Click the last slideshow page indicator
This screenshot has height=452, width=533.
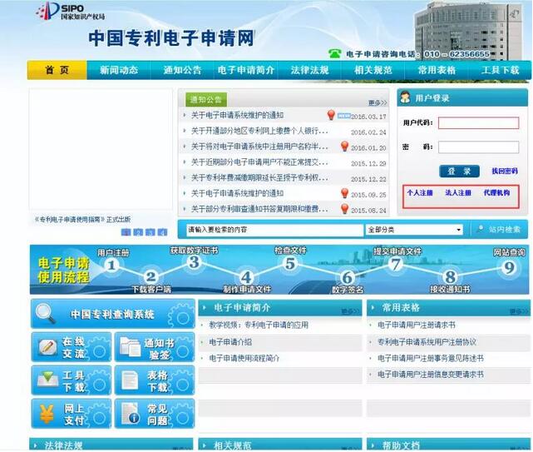click(x=162, y=231)
